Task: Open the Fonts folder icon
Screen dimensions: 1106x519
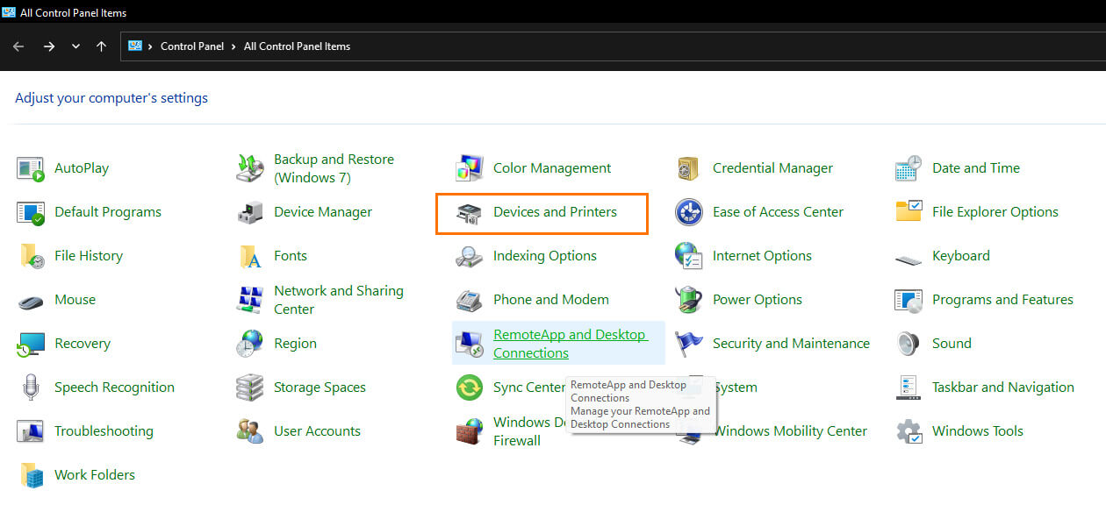Action: coord(250,256)
